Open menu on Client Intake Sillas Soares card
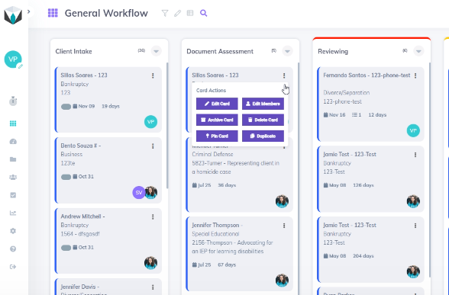Screen dimensions: 449x295 click(153, 75)
